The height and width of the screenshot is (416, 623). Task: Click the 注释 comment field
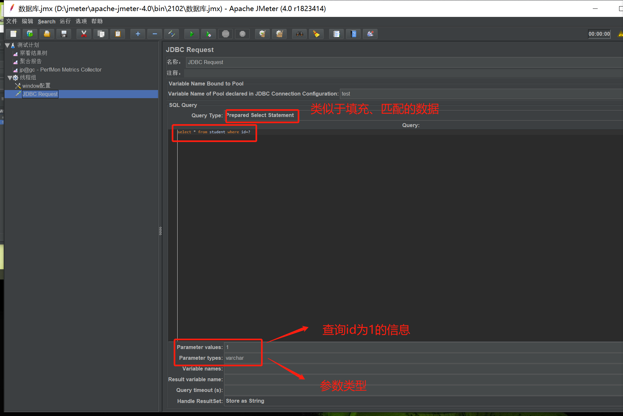click(x=403, y=73)
